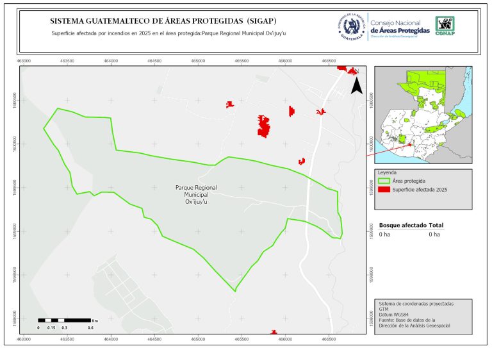Select the red location marker in inset map
The image size is (492, 348).
tap(409, 145)
